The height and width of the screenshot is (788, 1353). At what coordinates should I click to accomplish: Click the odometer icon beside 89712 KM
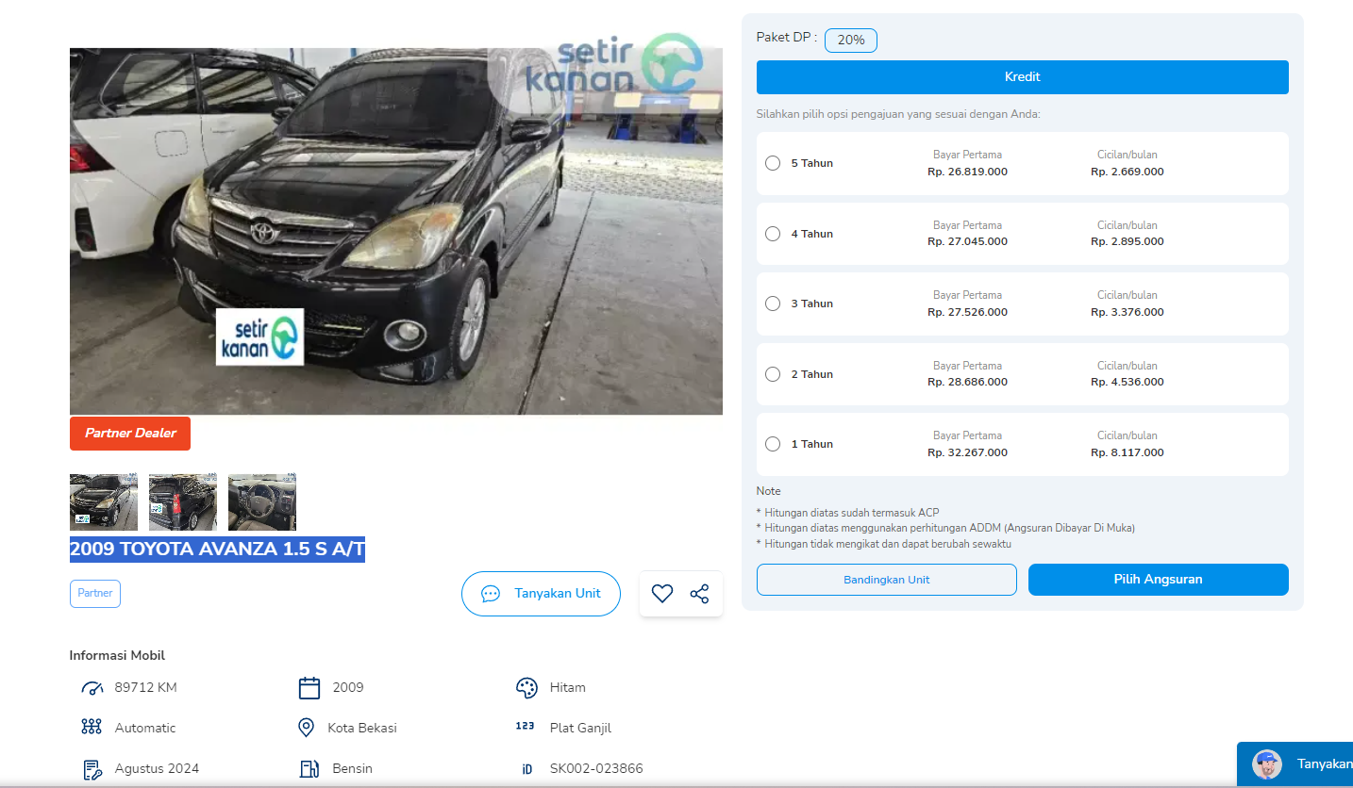92,688
